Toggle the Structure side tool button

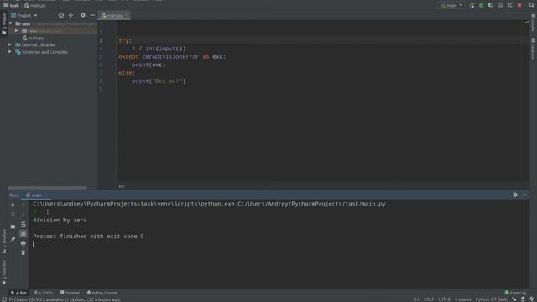(x=3, y=241)
